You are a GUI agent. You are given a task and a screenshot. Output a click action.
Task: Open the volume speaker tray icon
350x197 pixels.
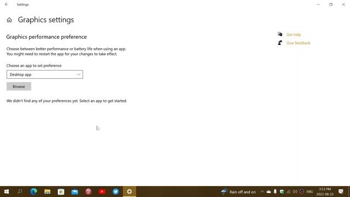point(295,192)
